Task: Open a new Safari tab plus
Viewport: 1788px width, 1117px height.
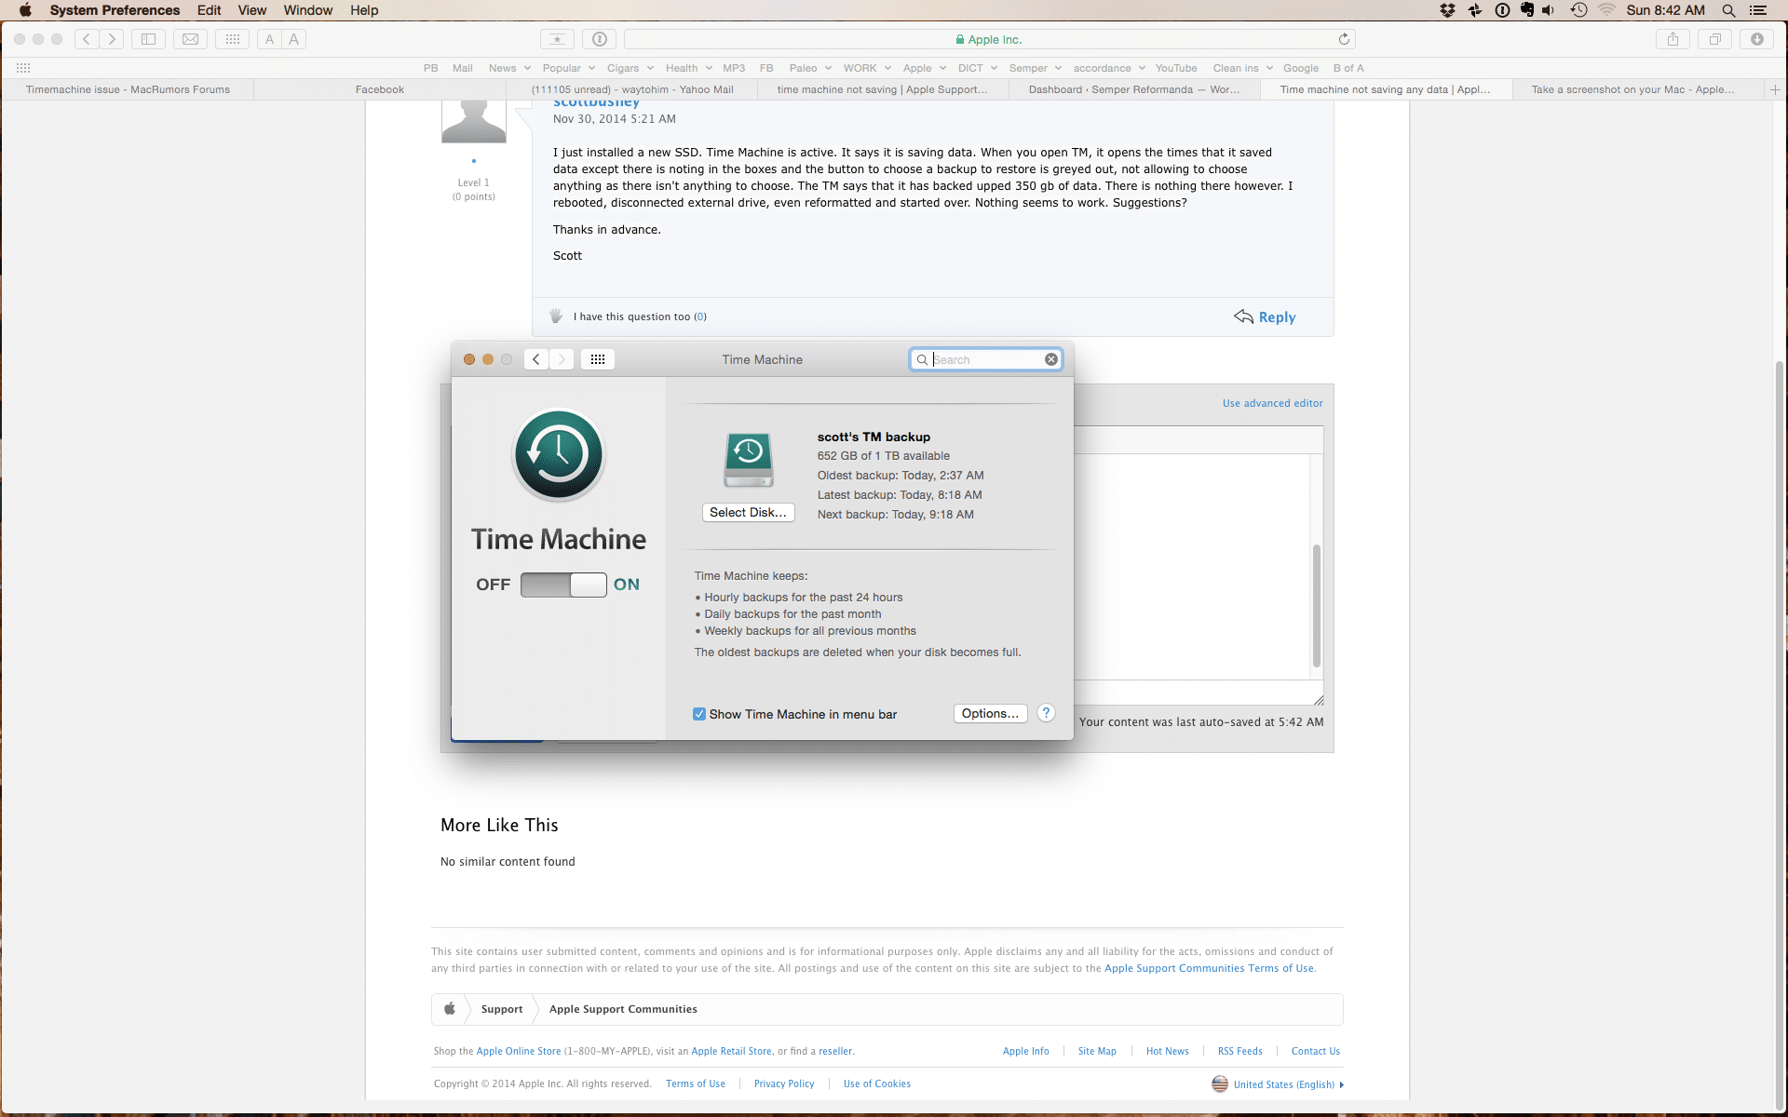Action: [x=1775, y=89]
